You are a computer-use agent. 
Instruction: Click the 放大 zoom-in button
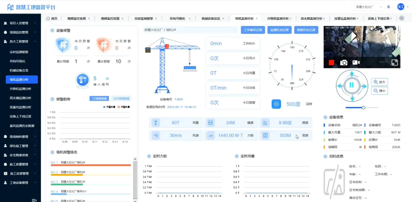click(379, 82)
